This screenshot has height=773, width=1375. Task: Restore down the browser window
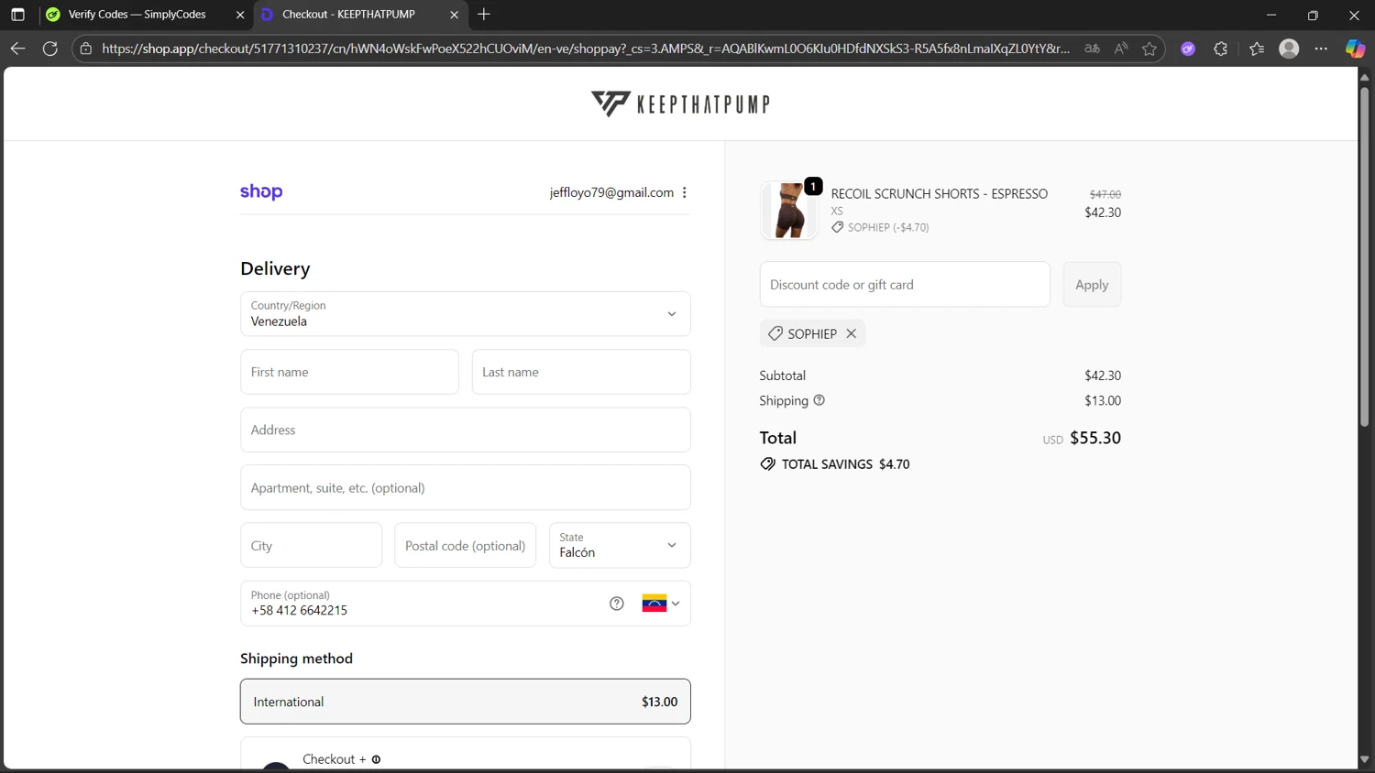[x=1313, y=15]
